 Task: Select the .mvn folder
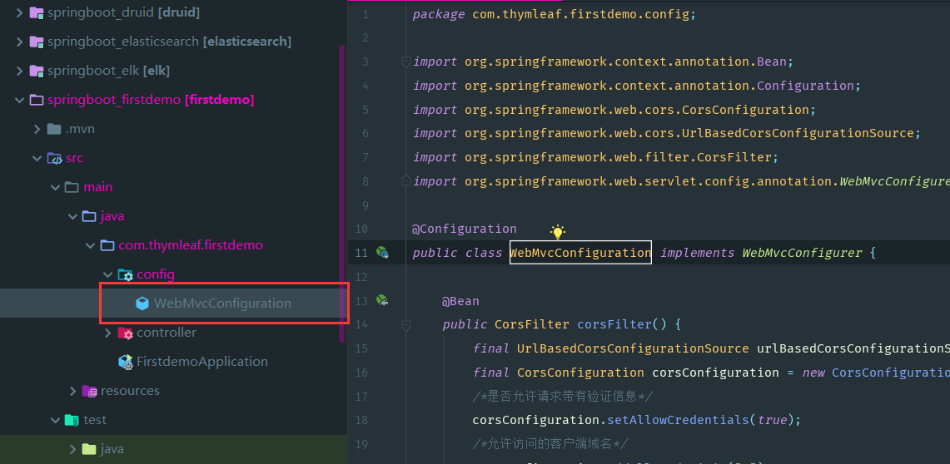[80, 129]
